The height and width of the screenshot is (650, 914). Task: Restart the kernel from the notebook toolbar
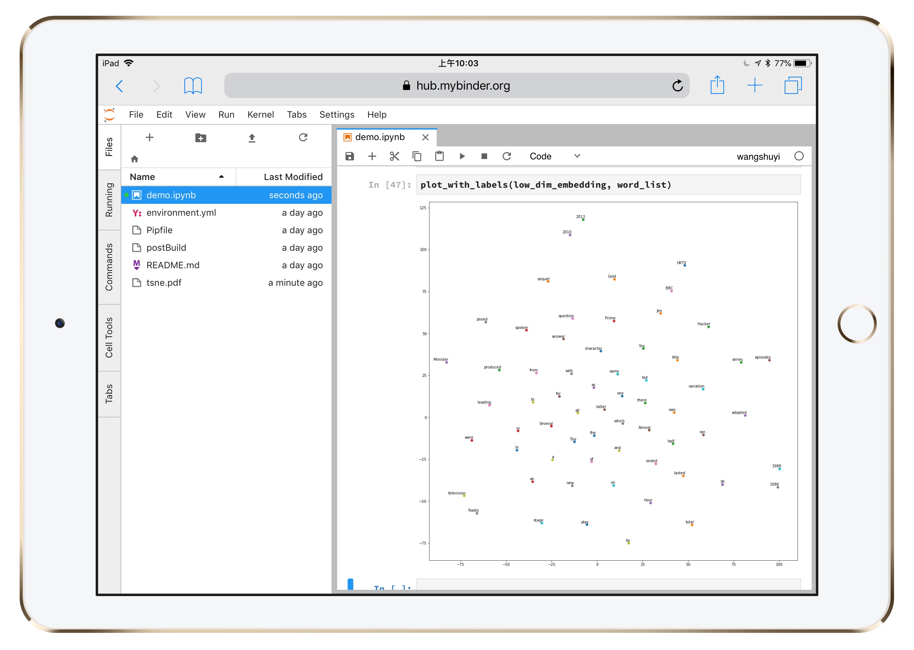[506, 156]
